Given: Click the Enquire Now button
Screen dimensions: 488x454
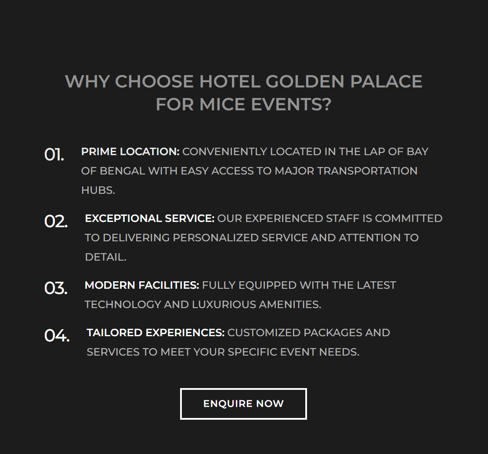Looking at the screenshot, I should pyautogui.click(x=243, y=403).
